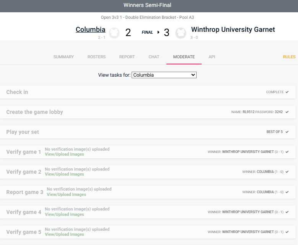Open View/Upload Images for Verify game 1
The height and width of the screenshot is (245, 298).
(x=64, y=154)
